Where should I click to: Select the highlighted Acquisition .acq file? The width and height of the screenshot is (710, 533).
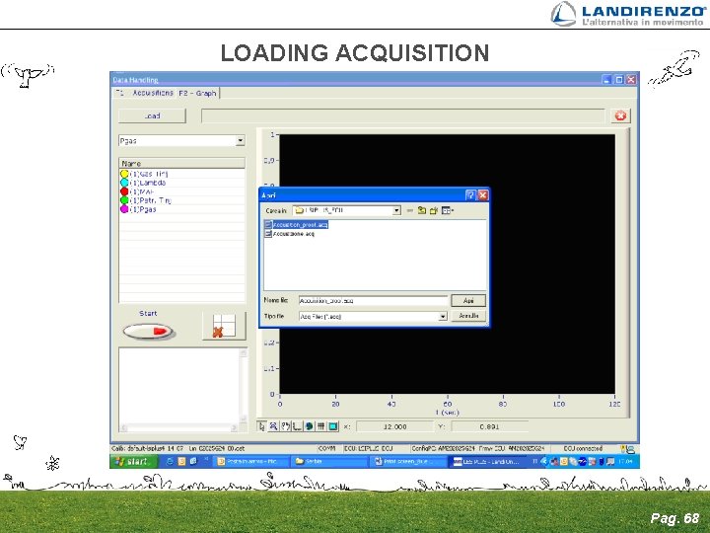(x=296, y=225)
